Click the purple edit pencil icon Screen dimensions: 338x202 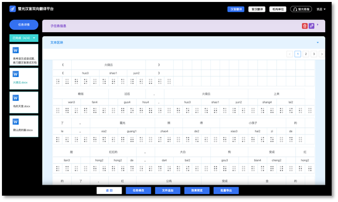[x=312, y=26]
